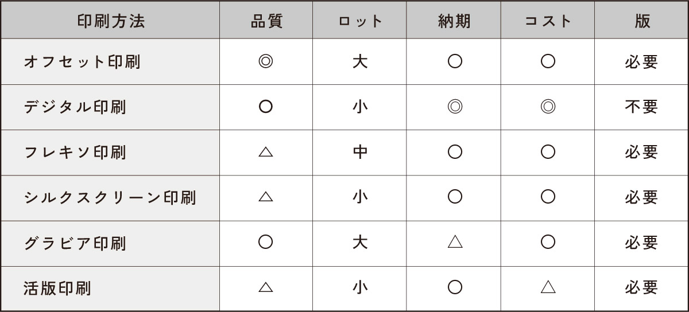Click the double-circle 納期 icon for デジタル印刷
Image resolution: width=689 pixels, height=312 pixels.
coord(455,107)
